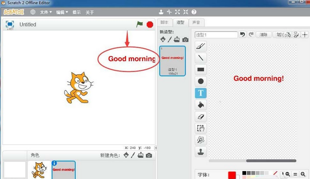Click the costume name field 造型1
The width and height of the screenshot is (310, 179).
pyautogui.click(x=216, y=35)
